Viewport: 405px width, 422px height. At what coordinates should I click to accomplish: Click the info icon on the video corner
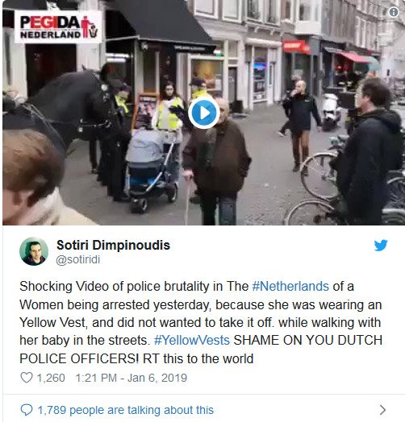coord(394,12)
